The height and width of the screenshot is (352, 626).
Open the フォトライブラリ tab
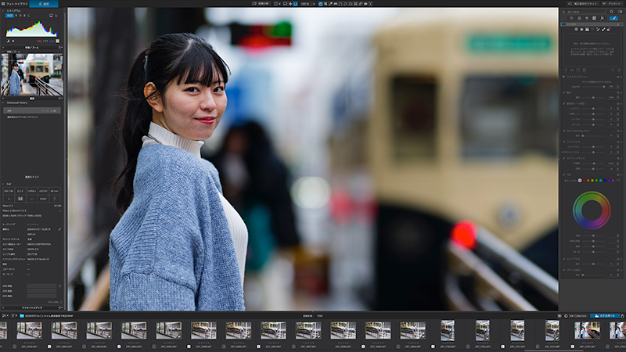coord(16,3)
